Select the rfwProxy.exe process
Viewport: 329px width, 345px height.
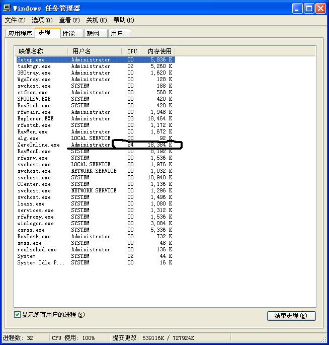pos(96,217)
